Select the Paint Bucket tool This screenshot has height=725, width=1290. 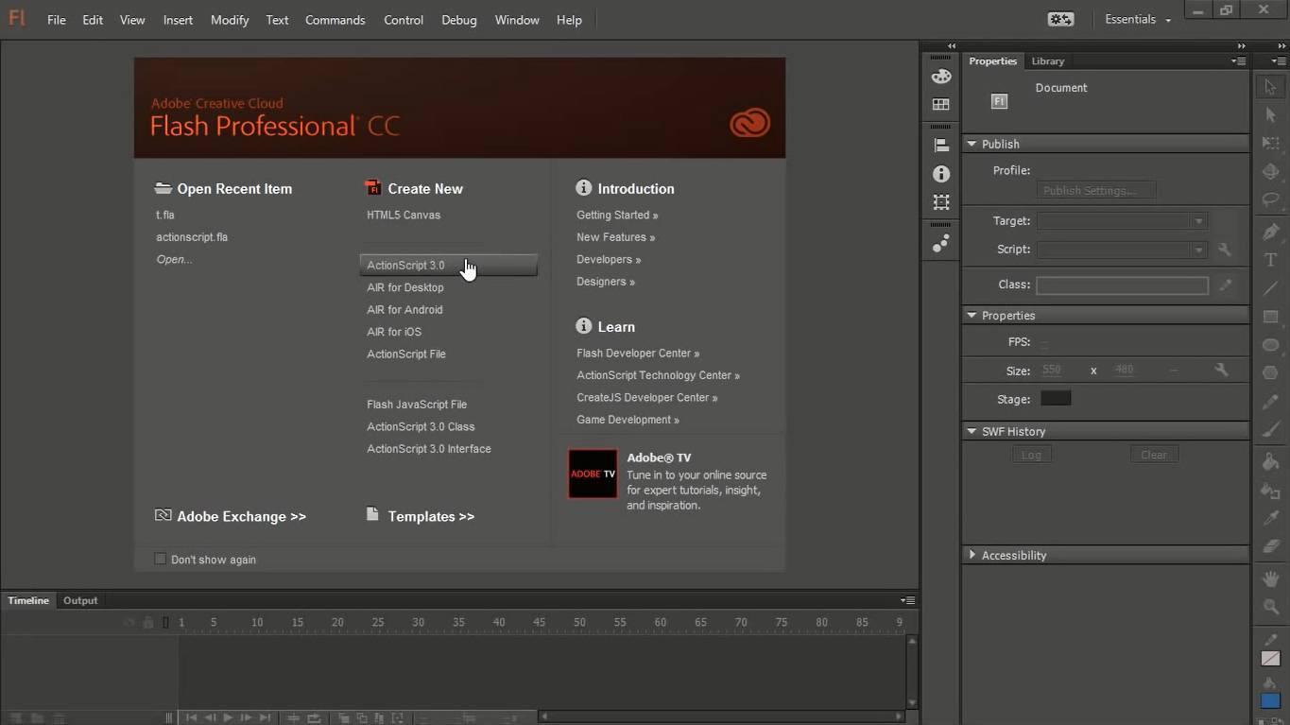point(1270,461)
